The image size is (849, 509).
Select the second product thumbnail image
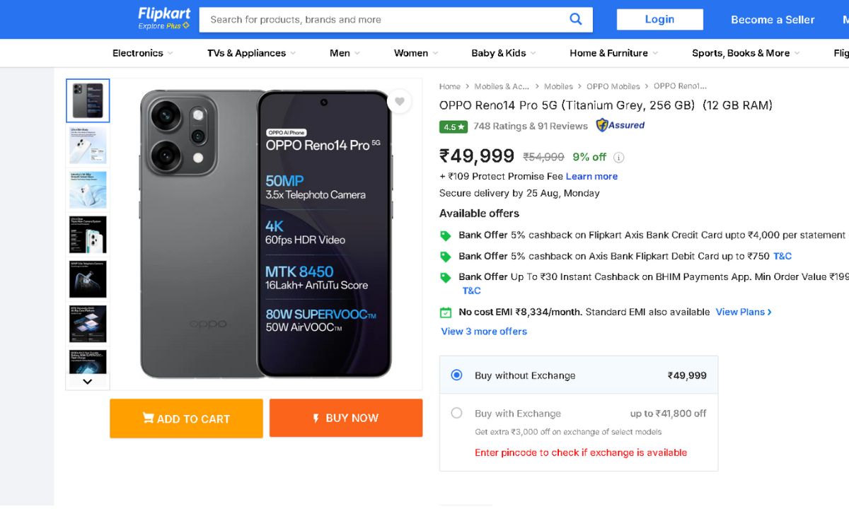pyautogui.click(x=88, y=145)
